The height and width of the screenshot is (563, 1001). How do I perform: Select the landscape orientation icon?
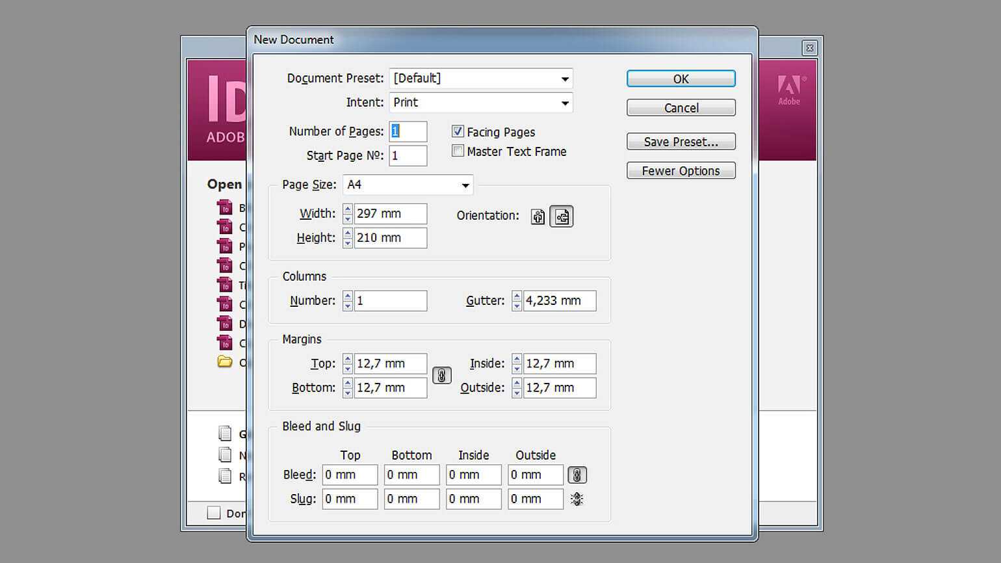point(562,216)
